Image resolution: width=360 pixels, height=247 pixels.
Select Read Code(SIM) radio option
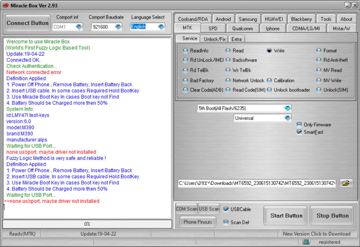click(228, 90)
